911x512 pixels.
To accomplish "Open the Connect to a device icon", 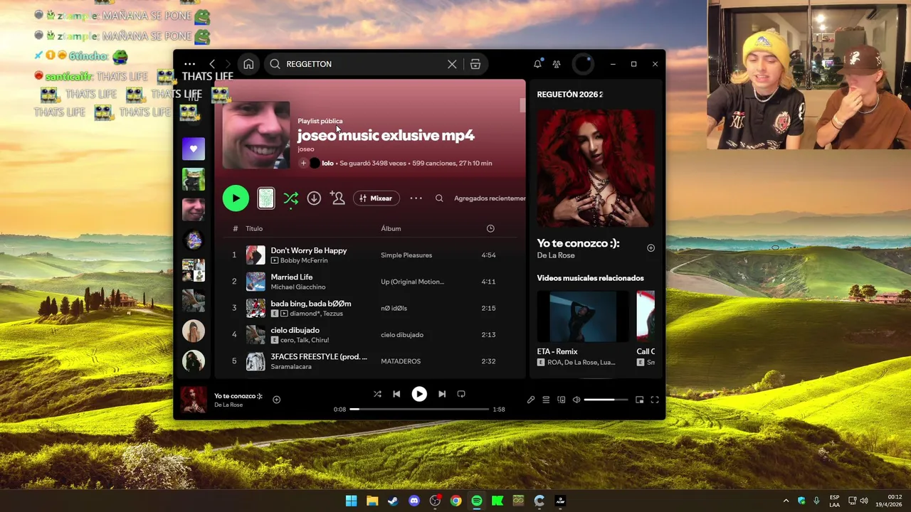I will tap(561, 400).
